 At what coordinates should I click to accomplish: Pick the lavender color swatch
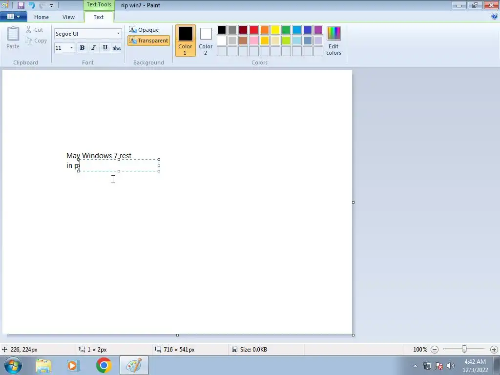tap(318, 41)
